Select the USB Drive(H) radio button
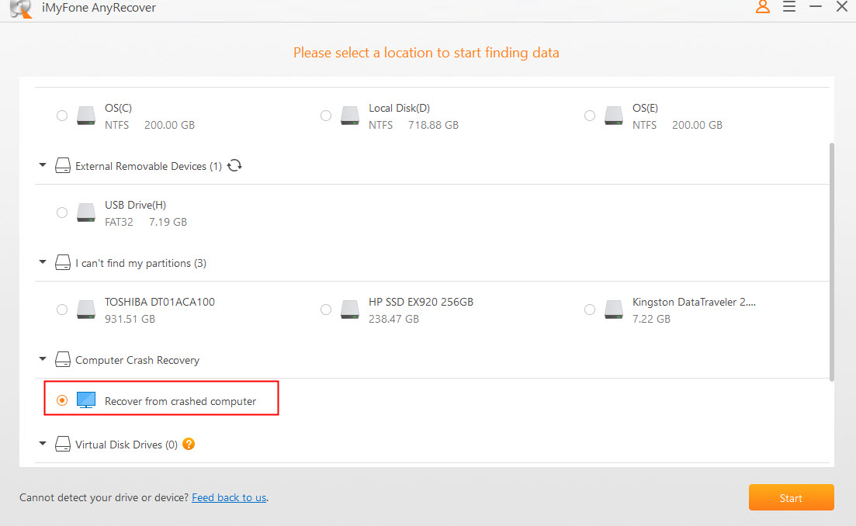 (62, 213)
